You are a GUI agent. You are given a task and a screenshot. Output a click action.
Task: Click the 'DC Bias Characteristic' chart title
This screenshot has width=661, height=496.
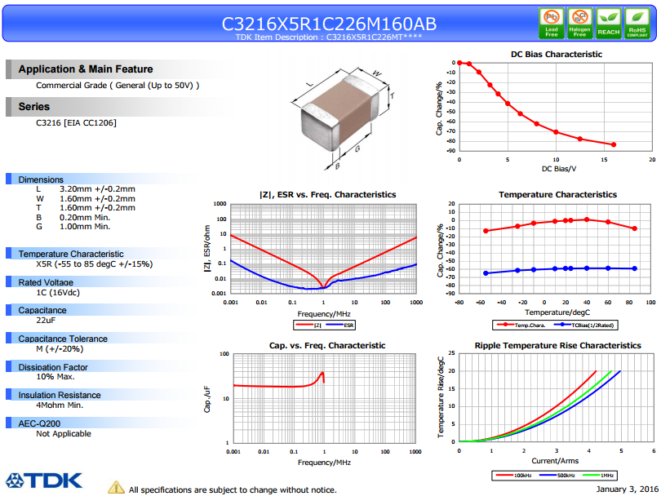[557, 55]
